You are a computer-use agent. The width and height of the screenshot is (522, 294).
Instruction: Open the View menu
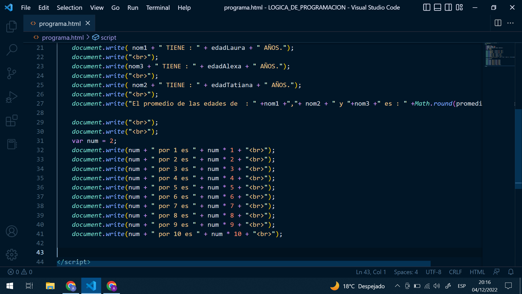pos(97,8)
